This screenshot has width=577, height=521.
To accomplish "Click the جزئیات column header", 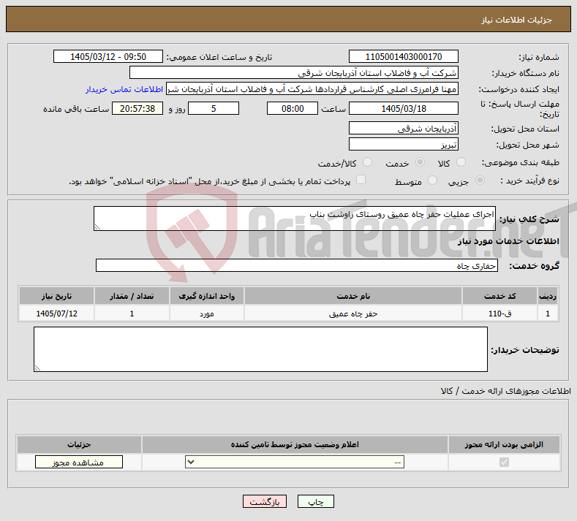I will tap(79, 444).
